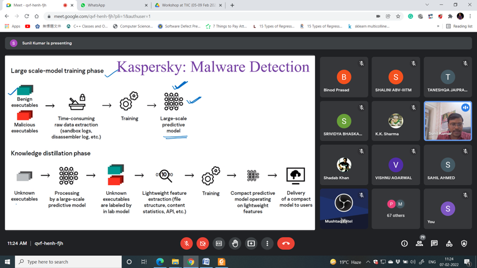Open the 67 others participants tile
Screen dimensions: 477x268
(x=396, y=208)
